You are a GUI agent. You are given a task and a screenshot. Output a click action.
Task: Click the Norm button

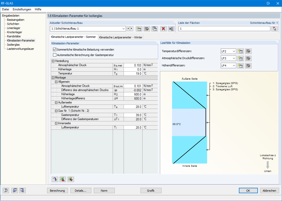[104, 191]
